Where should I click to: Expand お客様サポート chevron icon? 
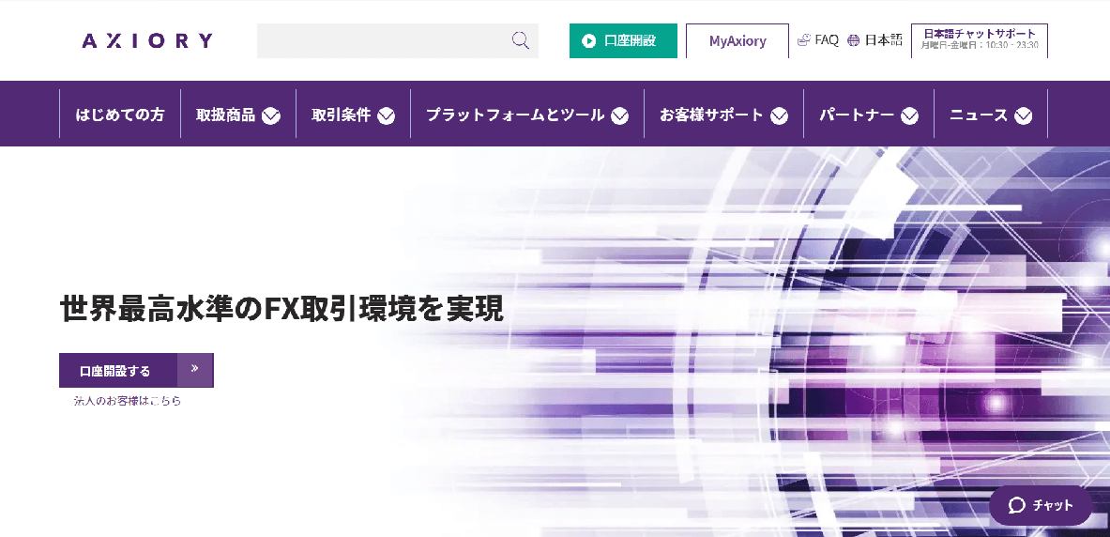click(780, 115)
